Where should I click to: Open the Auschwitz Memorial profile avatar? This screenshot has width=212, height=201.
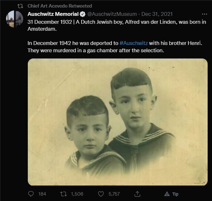pos(15,19)
